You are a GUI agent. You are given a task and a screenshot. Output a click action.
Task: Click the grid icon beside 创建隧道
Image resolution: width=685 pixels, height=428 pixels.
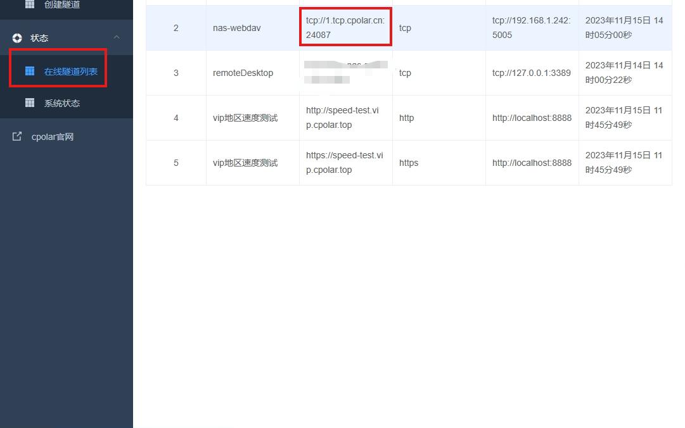(30, 4)
